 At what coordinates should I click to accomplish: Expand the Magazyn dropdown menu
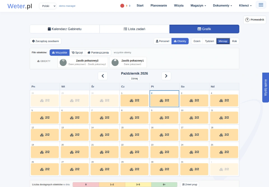point(198,6)
